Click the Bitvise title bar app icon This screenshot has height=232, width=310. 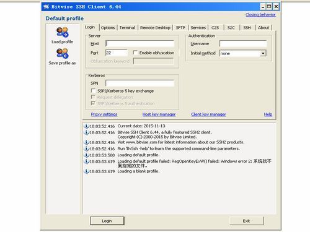click(46, 7)
